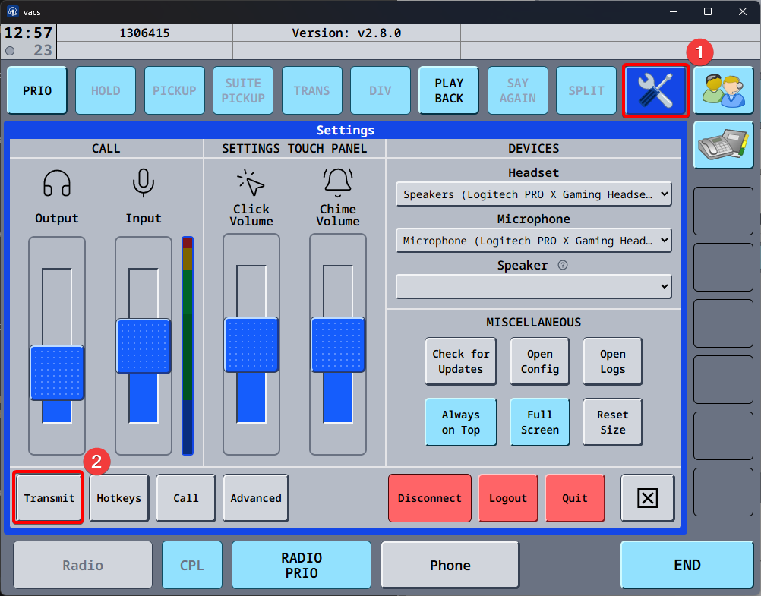Click the vacs app icon in title bar
The height and width of the screenshot is (596, 761).
tap(13, 11)
